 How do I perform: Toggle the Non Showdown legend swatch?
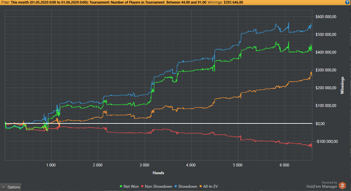142,186
